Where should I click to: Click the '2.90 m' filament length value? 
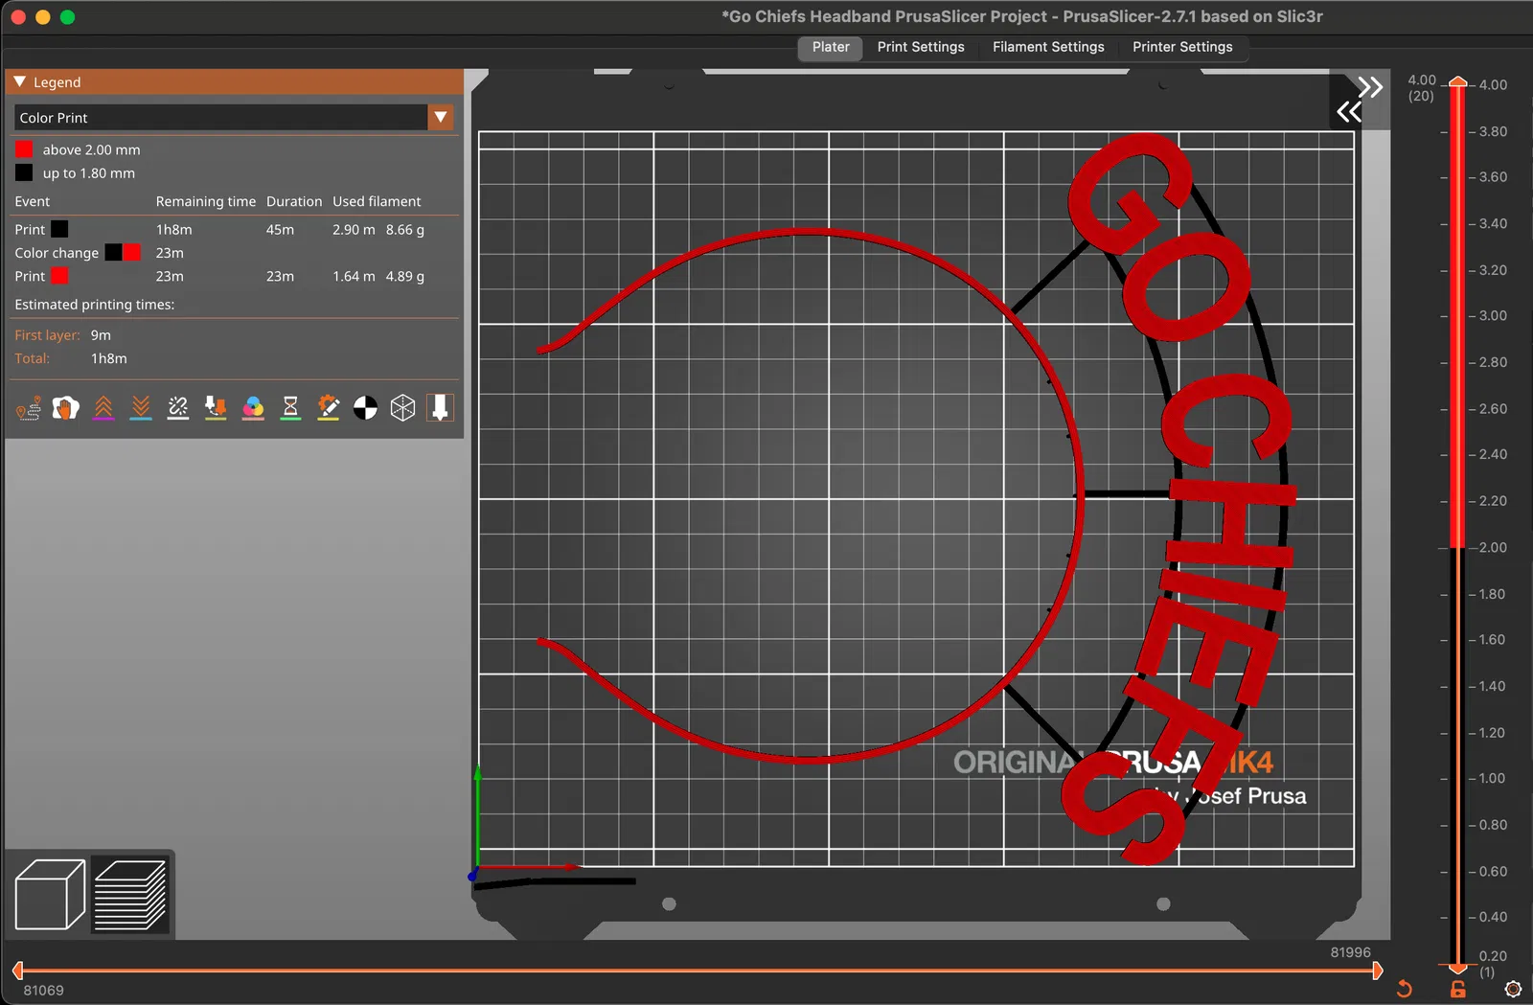pos(354,230)
